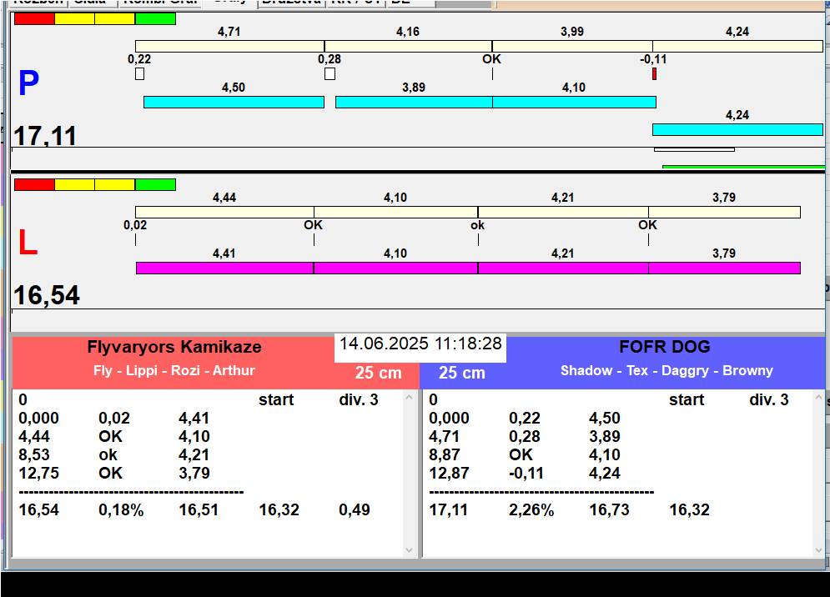
Task: Click the red start light in lane L
Action: click(x=34, y=184)
